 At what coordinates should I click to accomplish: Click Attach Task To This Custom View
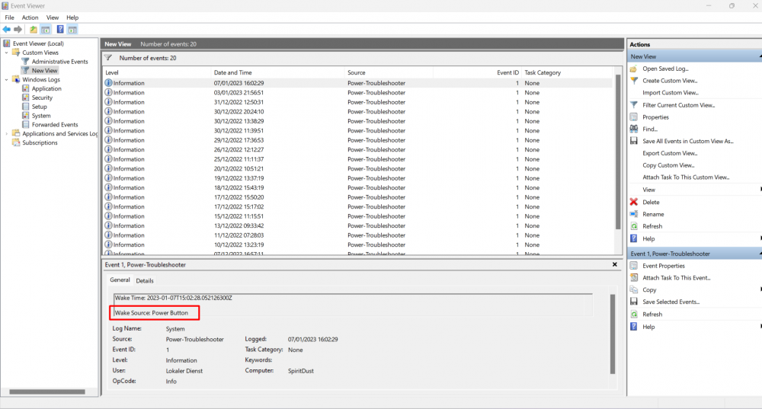tap(686, 177)
